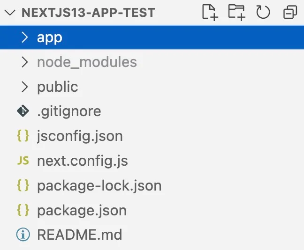Collapse the NEXTJS13-APP-TEST root chevron
304x250 pixels.
10,13
